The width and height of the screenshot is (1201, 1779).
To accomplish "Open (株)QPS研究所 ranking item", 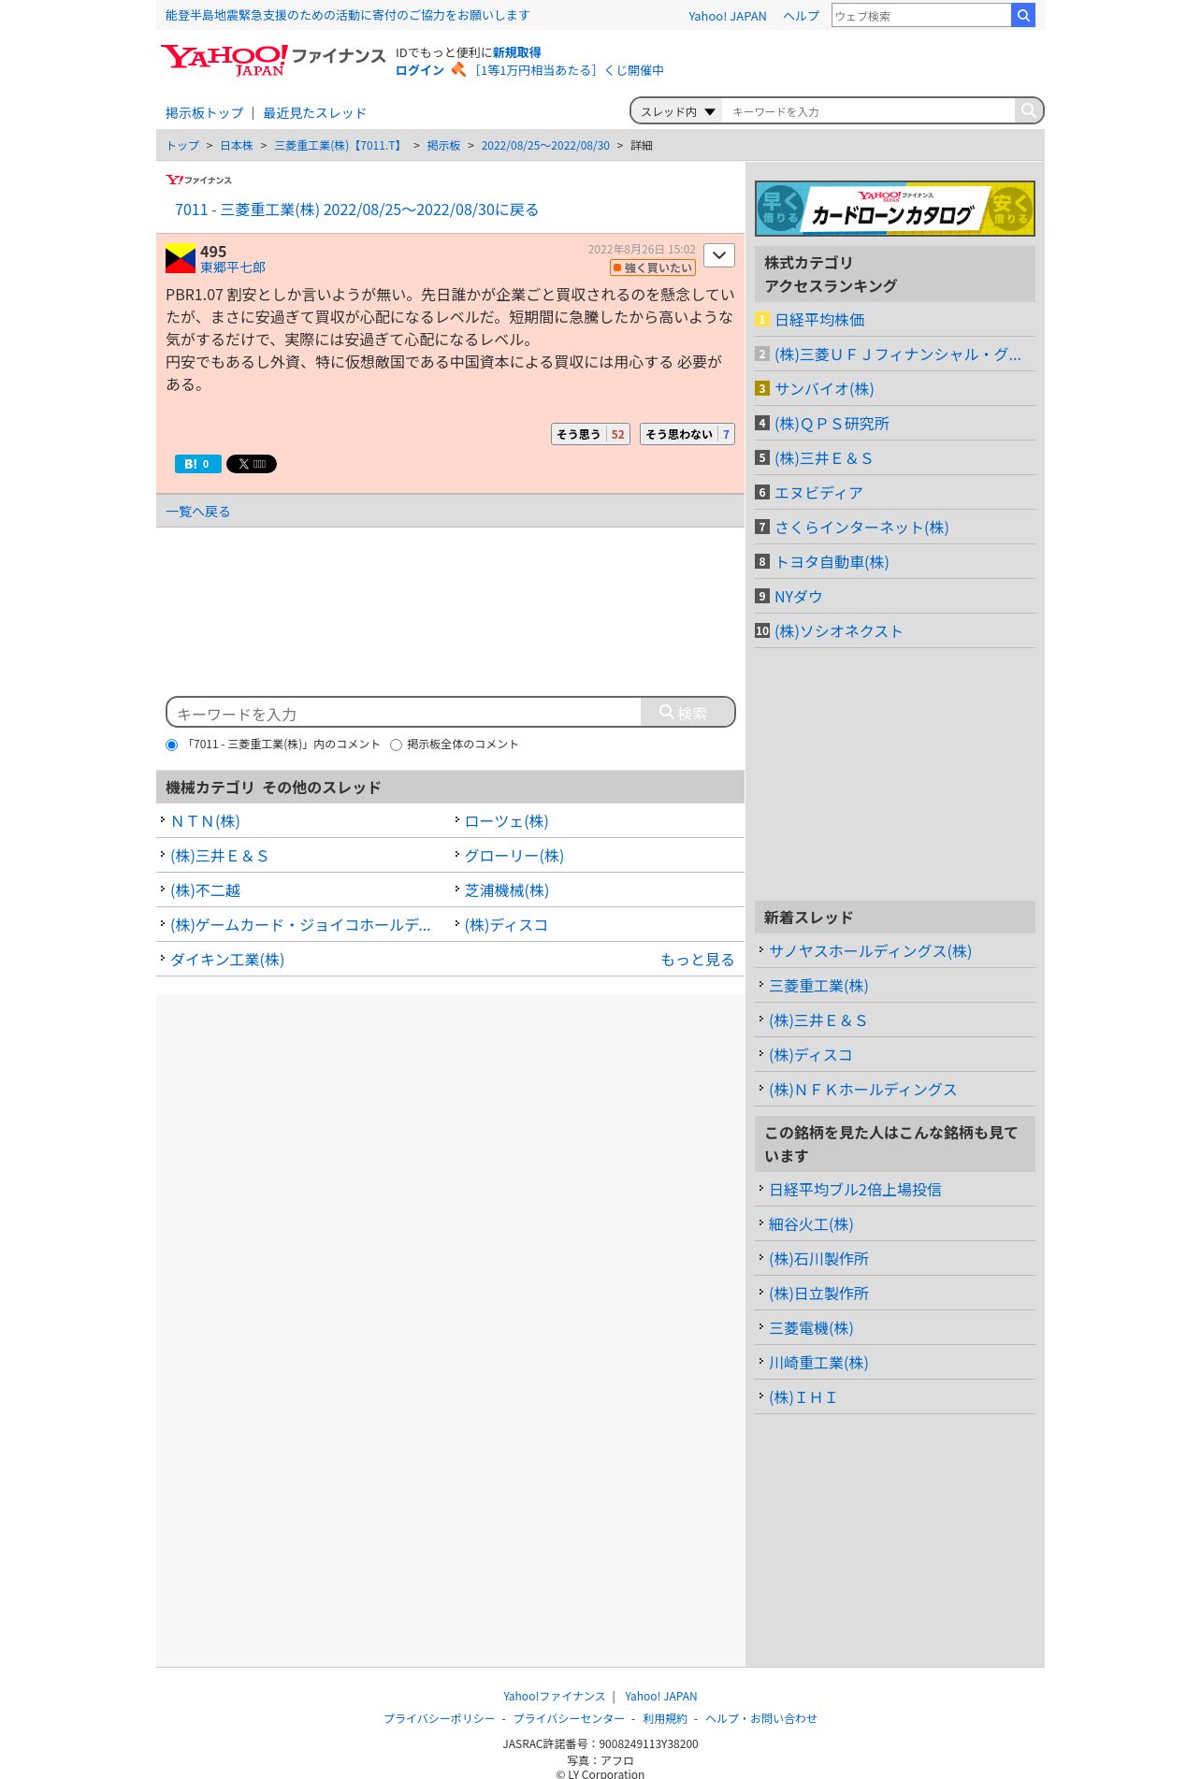I will (832, 424).
